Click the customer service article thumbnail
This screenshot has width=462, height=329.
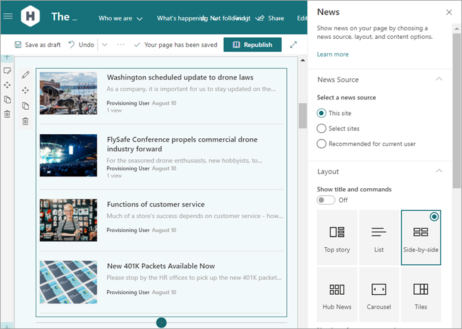[68, 220]
